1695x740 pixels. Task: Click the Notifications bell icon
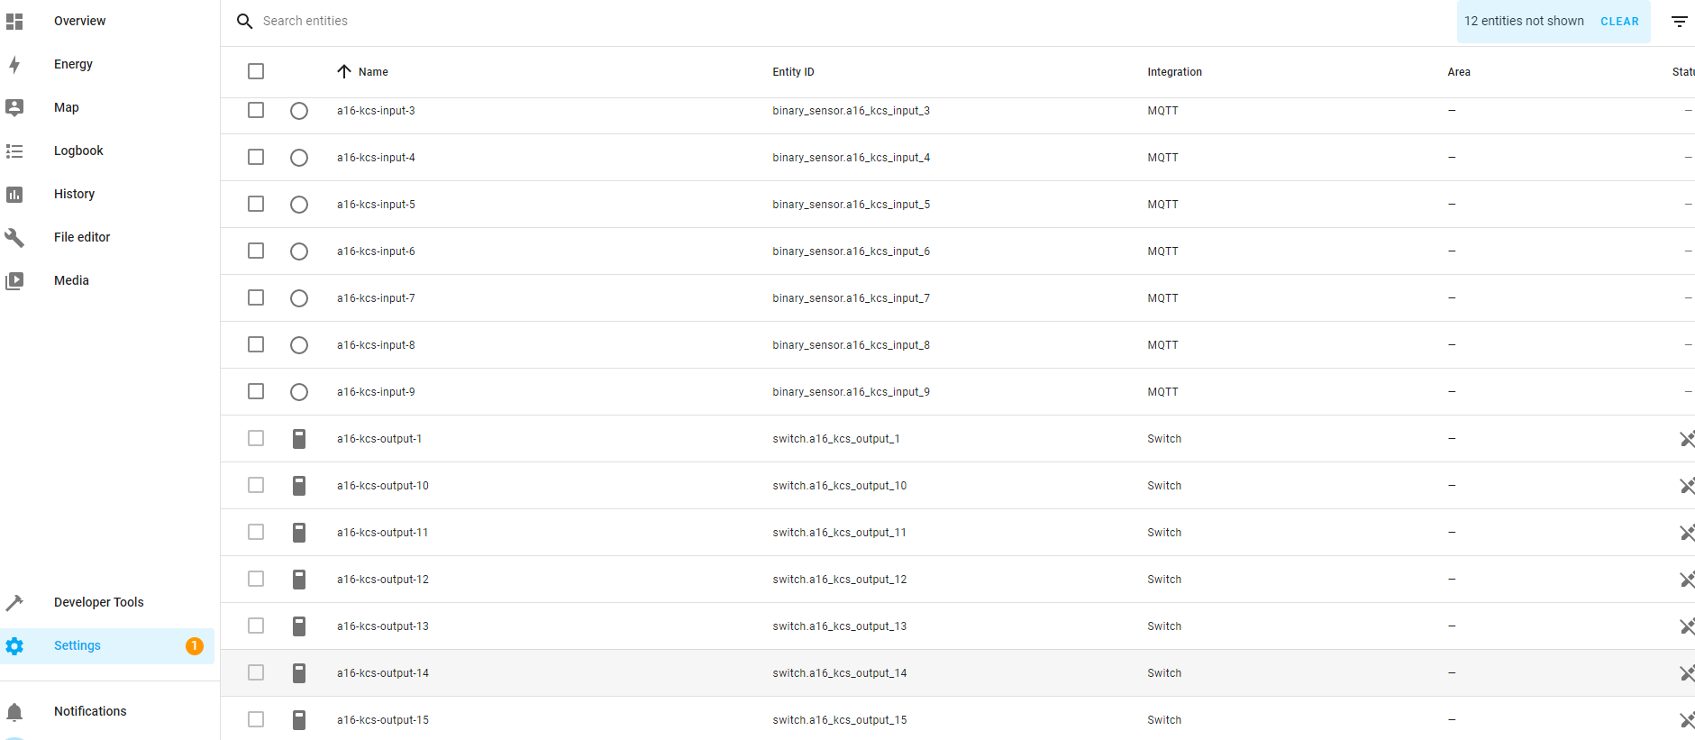(14, 712)
